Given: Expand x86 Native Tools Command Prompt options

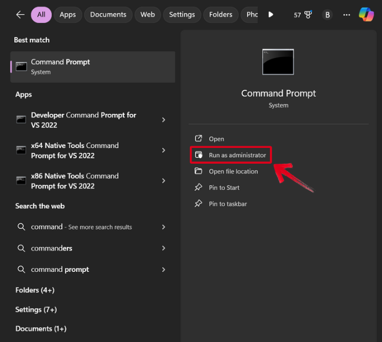Looking at the screenshot, I should click(164, 181).
